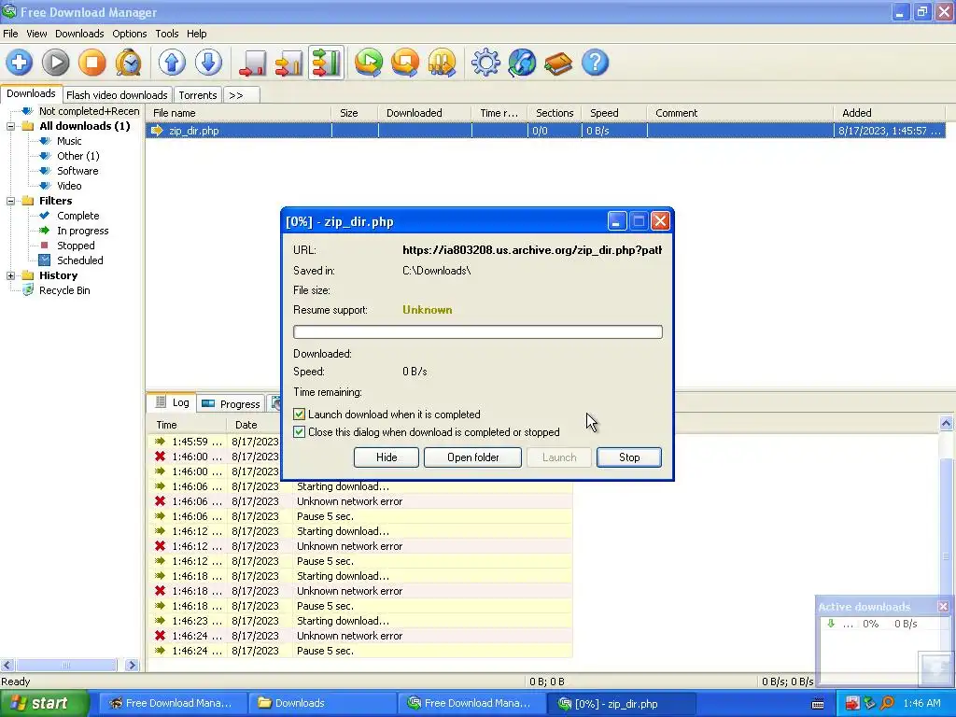Click the gray play Start download icon
The width and height of the screenshot is (956, 717).
tap(55, 63)
